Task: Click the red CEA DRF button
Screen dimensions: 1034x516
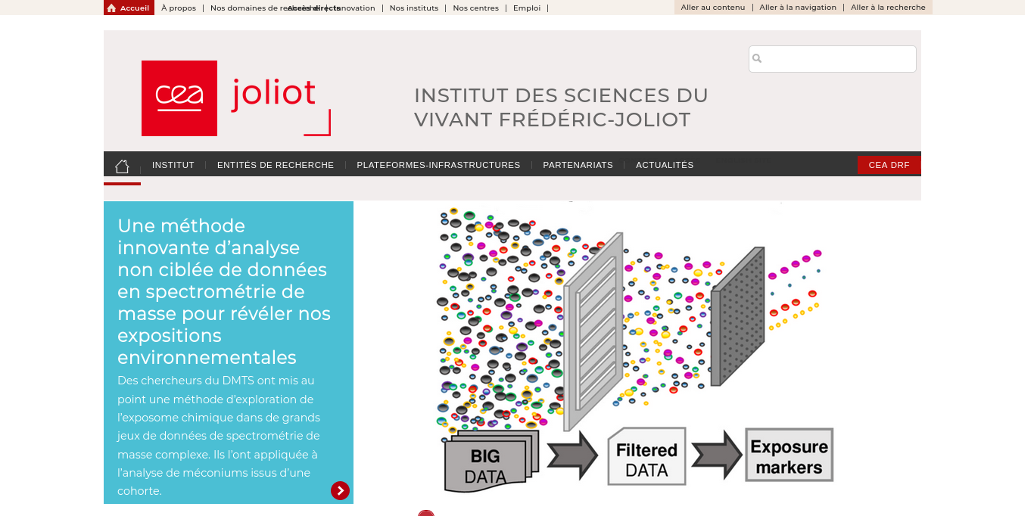Action: 889,165
